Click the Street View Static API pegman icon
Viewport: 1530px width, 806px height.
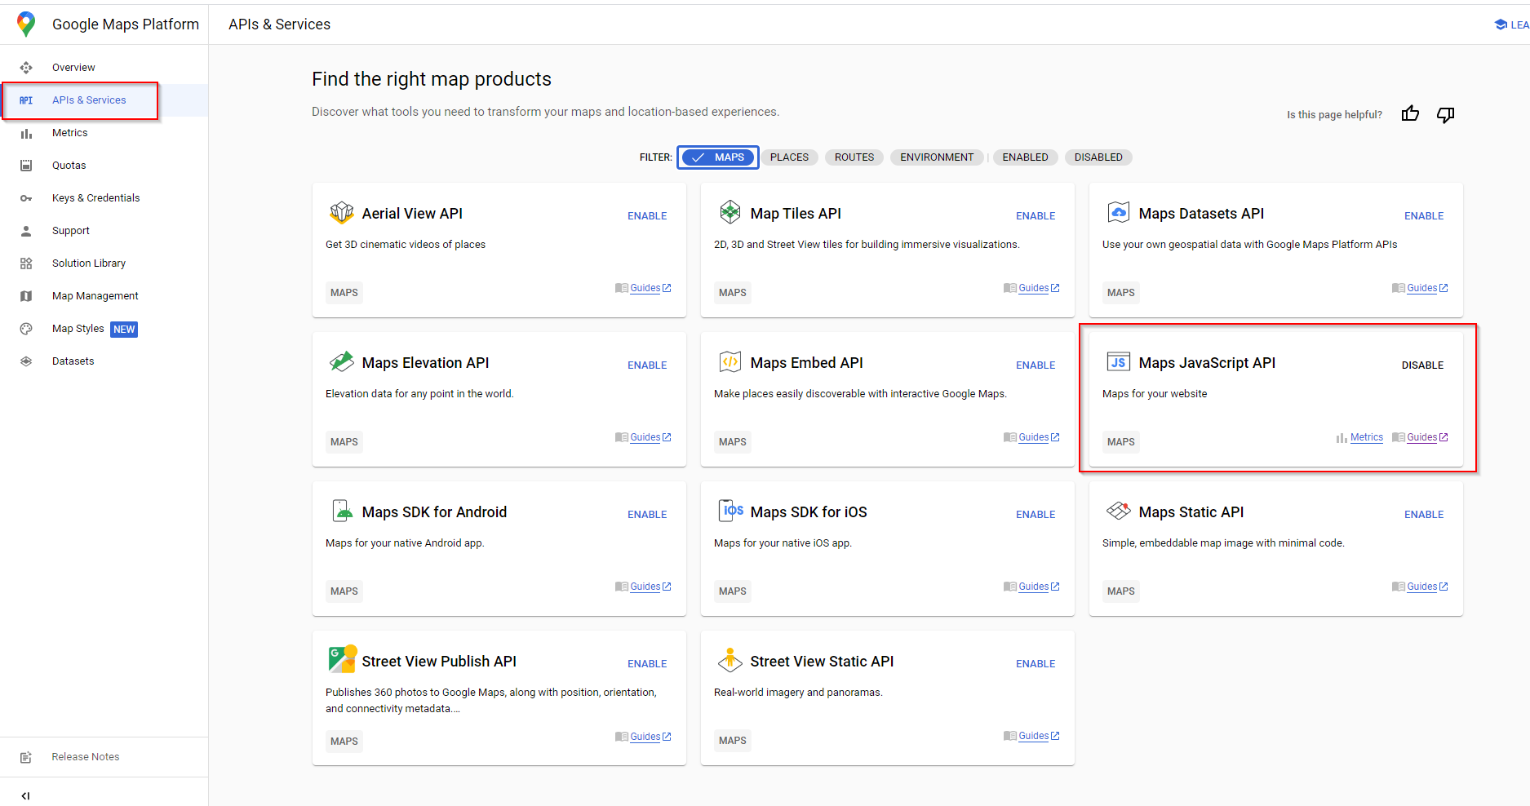coord(730,659)
